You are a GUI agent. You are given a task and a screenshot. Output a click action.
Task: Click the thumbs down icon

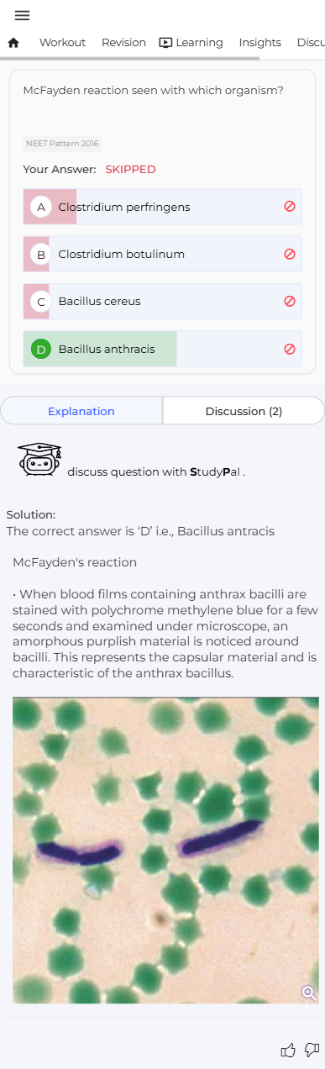click(x=312, y=1050)
